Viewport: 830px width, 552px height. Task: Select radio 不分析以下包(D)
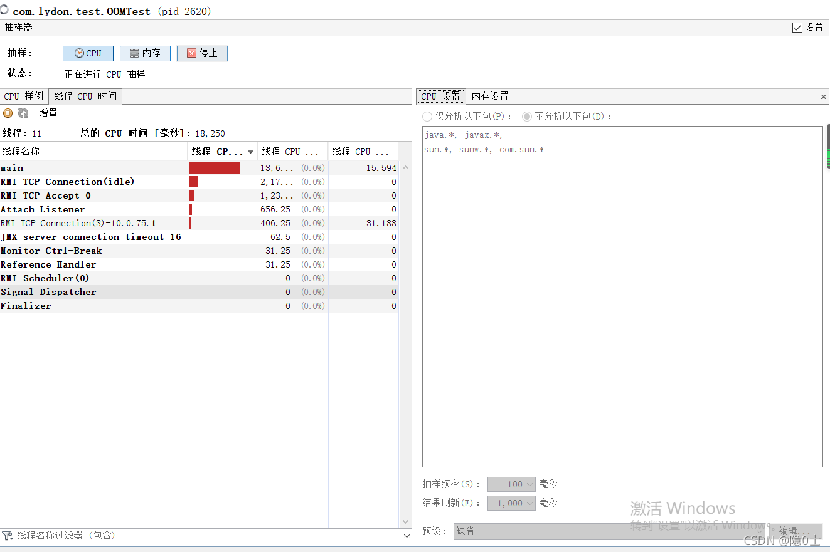tap(527, 117)
